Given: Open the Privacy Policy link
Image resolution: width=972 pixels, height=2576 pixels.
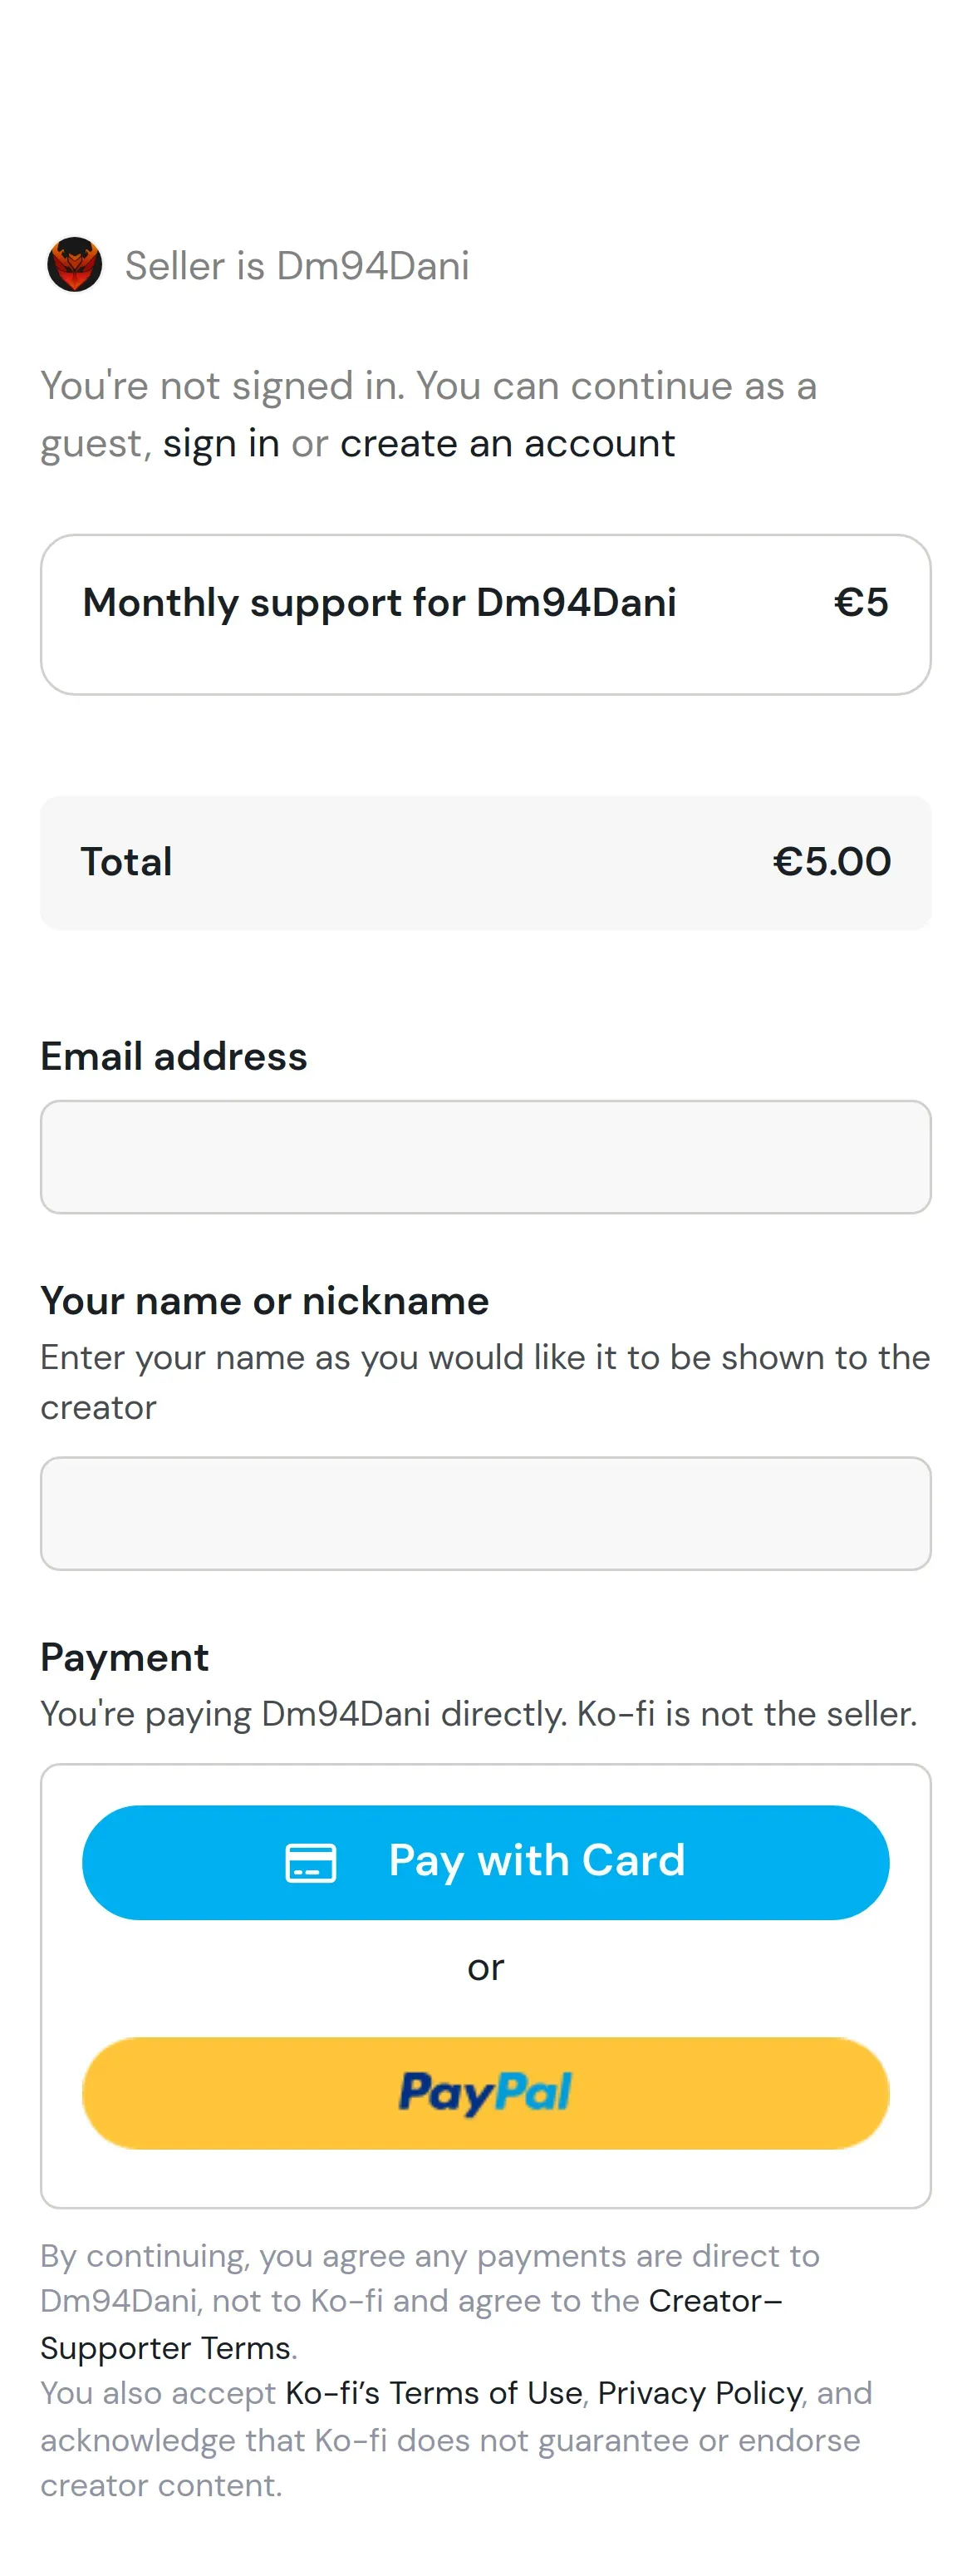Looking at the screenshot, I should pos(700,2393).
